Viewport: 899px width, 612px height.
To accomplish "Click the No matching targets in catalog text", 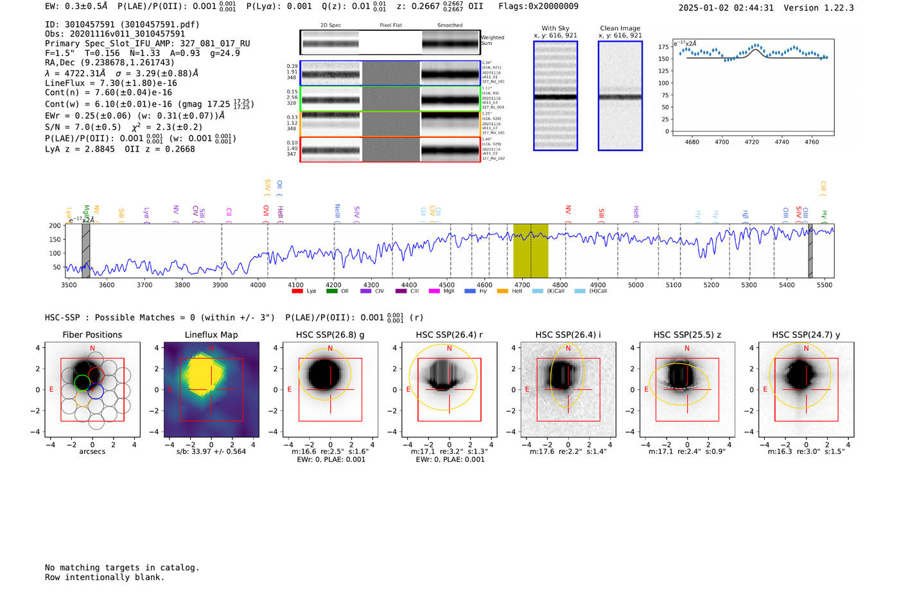I will [x=122, y=568].
